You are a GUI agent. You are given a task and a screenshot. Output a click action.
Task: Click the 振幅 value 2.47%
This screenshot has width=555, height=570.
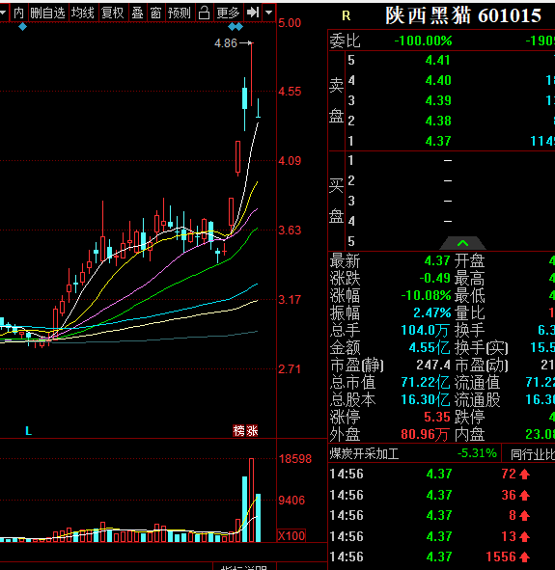(x=432, y=312)
